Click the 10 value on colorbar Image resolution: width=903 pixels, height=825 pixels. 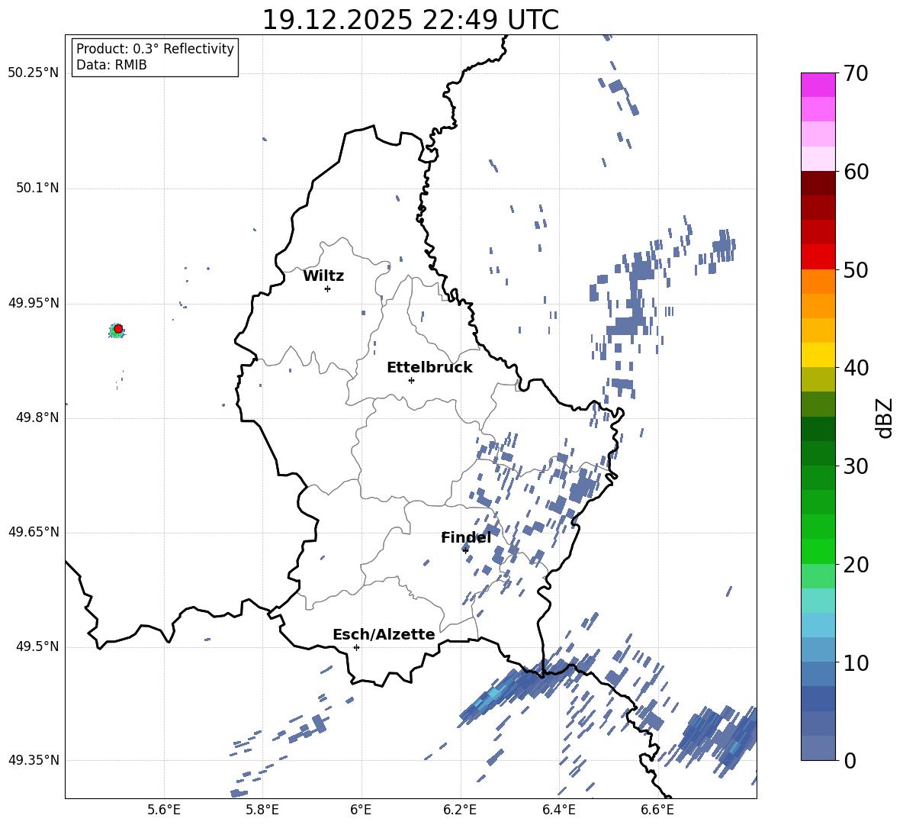click(856, 662)
